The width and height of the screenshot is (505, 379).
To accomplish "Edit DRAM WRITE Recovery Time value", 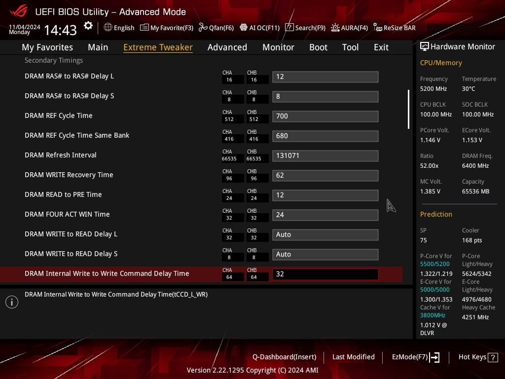I will 325,175.
